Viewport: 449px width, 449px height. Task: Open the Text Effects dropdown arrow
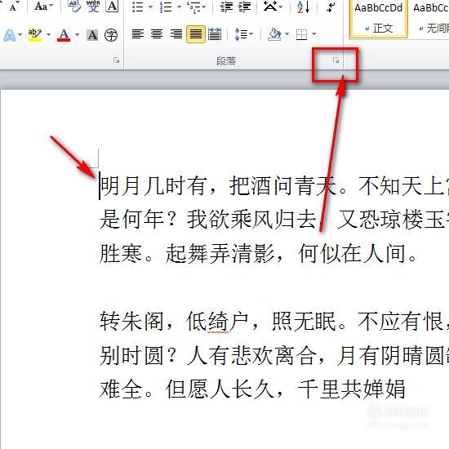pos(20,35)
